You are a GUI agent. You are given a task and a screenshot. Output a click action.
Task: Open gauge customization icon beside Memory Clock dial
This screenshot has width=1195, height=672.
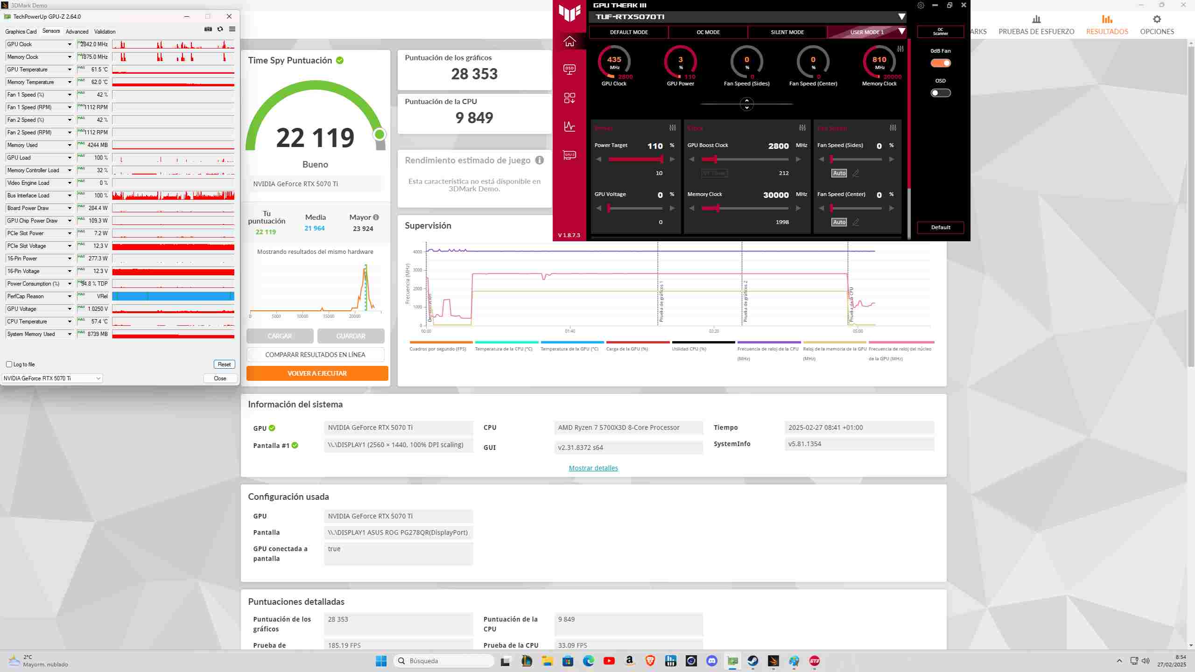pyautogui.click(x=900, y=49)
